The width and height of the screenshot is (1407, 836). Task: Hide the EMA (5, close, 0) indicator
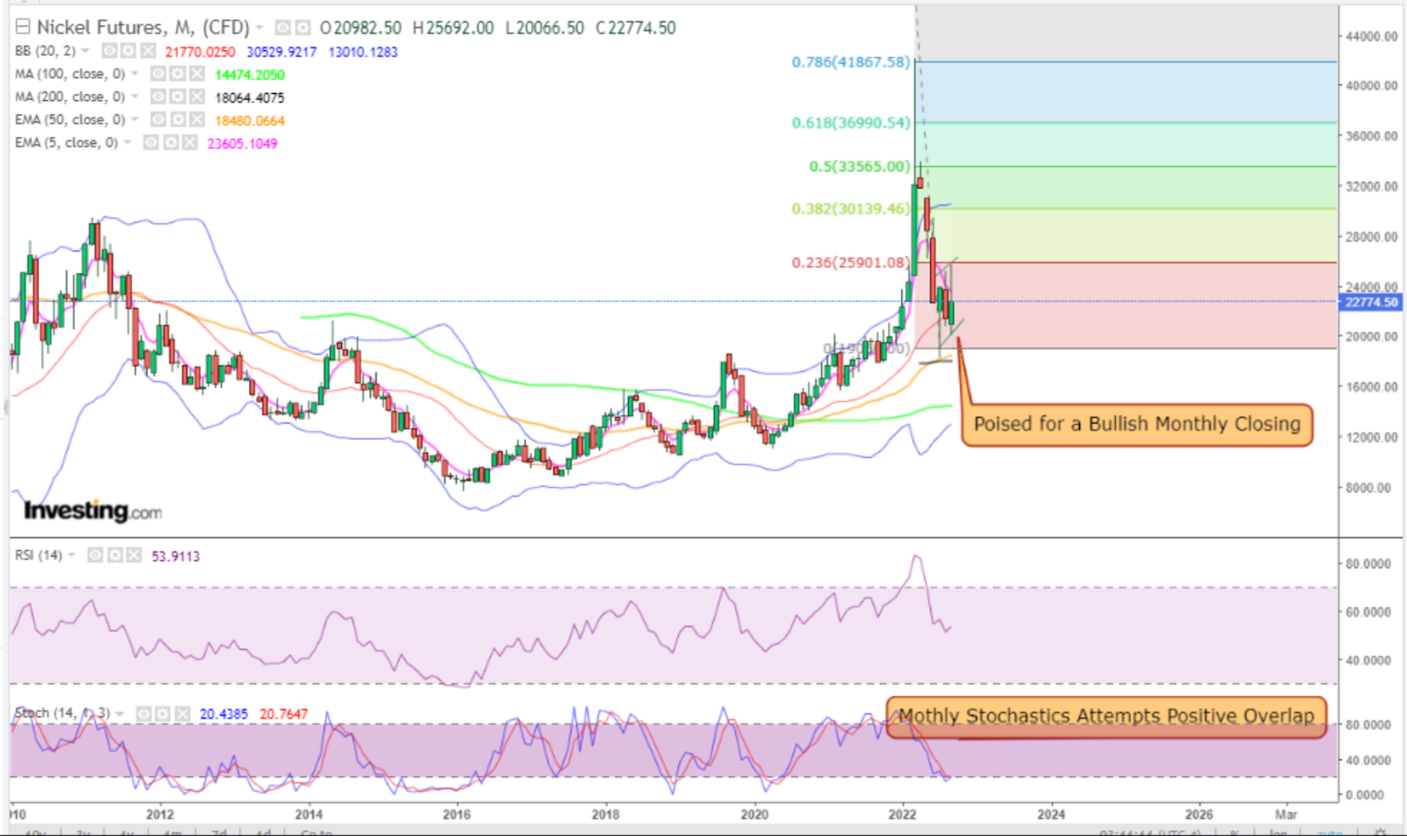tap(151, 142)
